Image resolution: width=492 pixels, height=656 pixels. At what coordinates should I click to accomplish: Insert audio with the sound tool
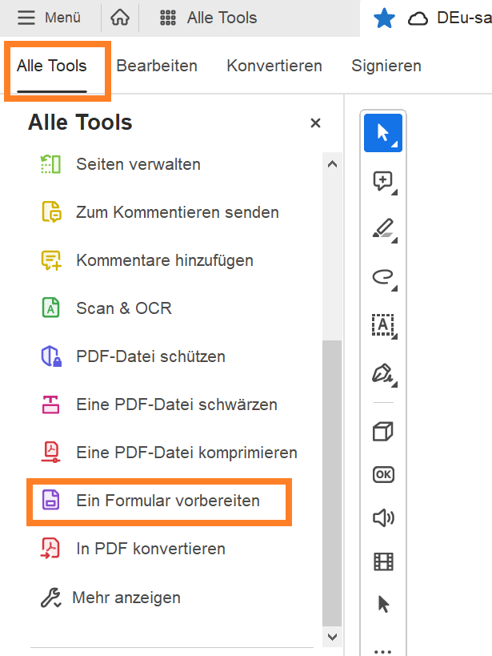click(382, 517)
